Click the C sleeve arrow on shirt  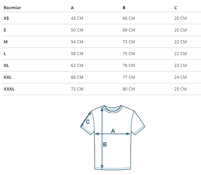86,119
